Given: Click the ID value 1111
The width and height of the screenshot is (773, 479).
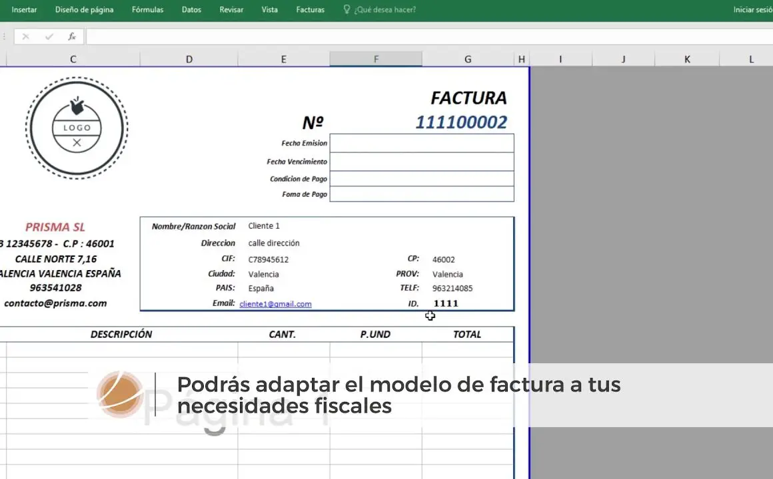Looking at the screenshot, I should (x=446, y=303).
